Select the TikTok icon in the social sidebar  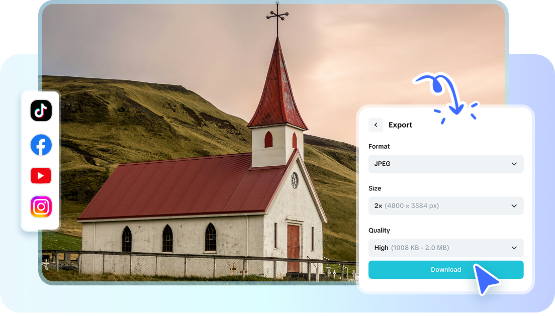click(41, 111)
